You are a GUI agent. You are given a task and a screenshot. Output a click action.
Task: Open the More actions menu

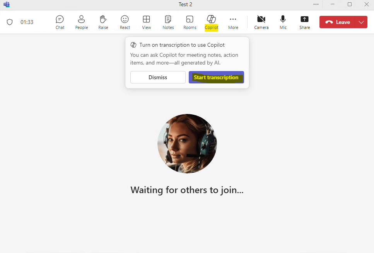(233, 22)
